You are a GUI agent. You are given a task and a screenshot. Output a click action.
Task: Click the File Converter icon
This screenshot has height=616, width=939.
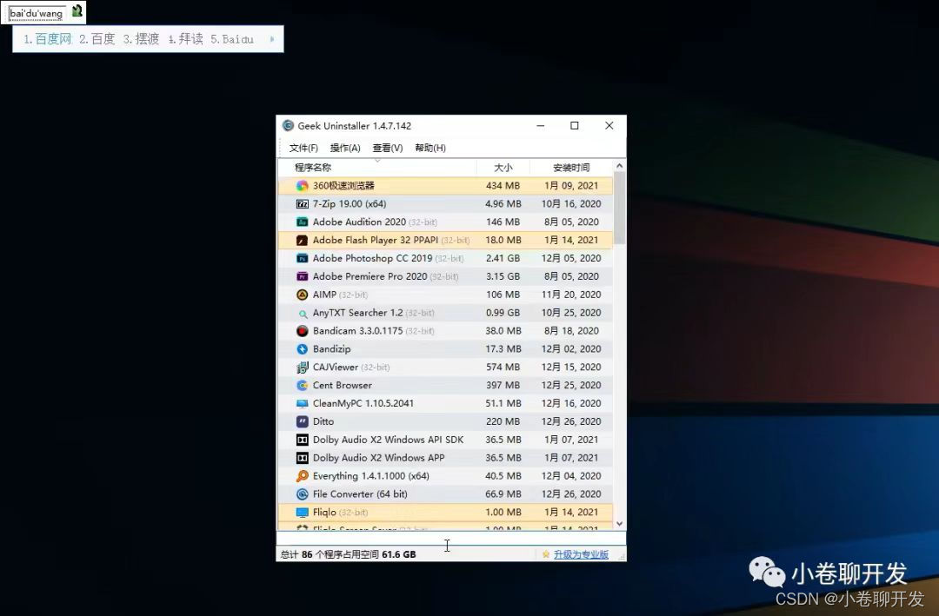(x=303, y=494)
